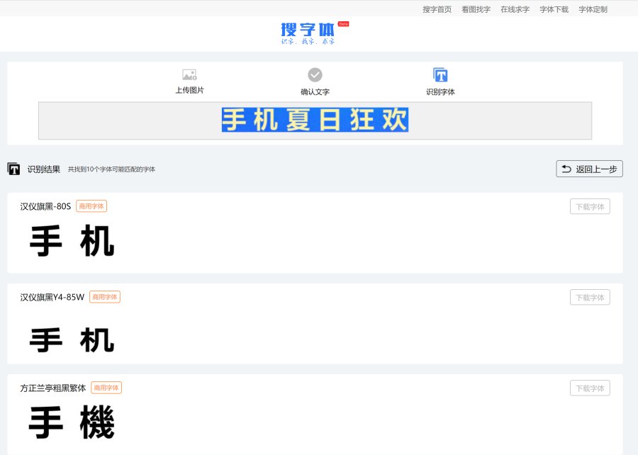Click the identify font step icon
Screen dimensions: 638x455
click(x=440, y=75)
